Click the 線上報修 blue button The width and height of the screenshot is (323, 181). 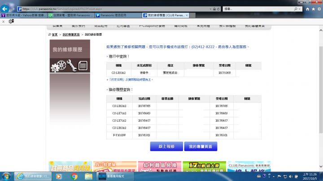166,147
